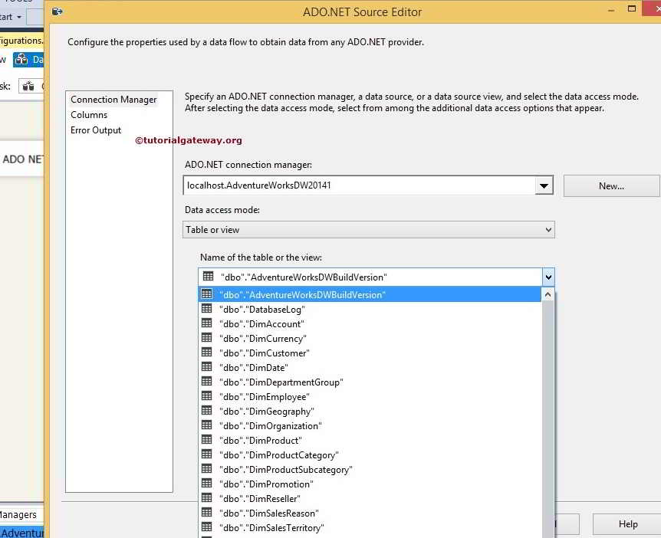This screenshot has height=538, width=661.
Task: Collapse the table or view name dropdown
Action: 548,277
